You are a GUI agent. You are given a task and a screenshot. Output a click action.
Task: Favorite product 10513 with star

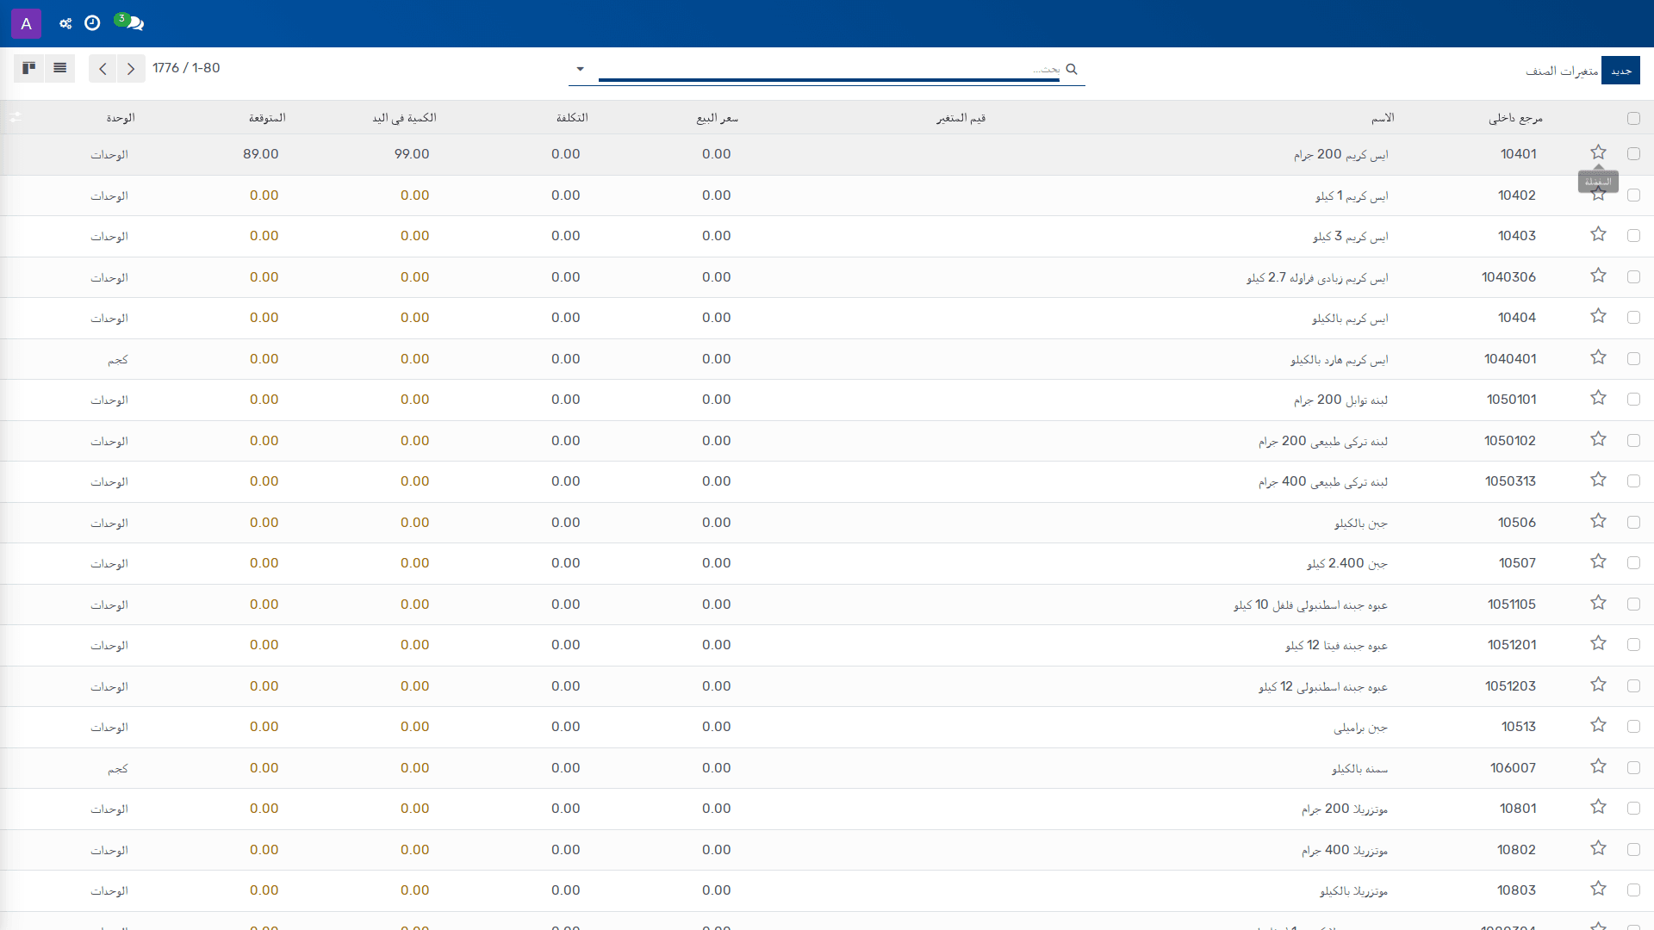point(1598,725)
